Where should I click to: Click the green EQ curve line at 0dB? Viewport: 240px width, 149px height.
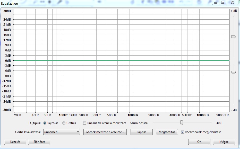pos(121,60)
